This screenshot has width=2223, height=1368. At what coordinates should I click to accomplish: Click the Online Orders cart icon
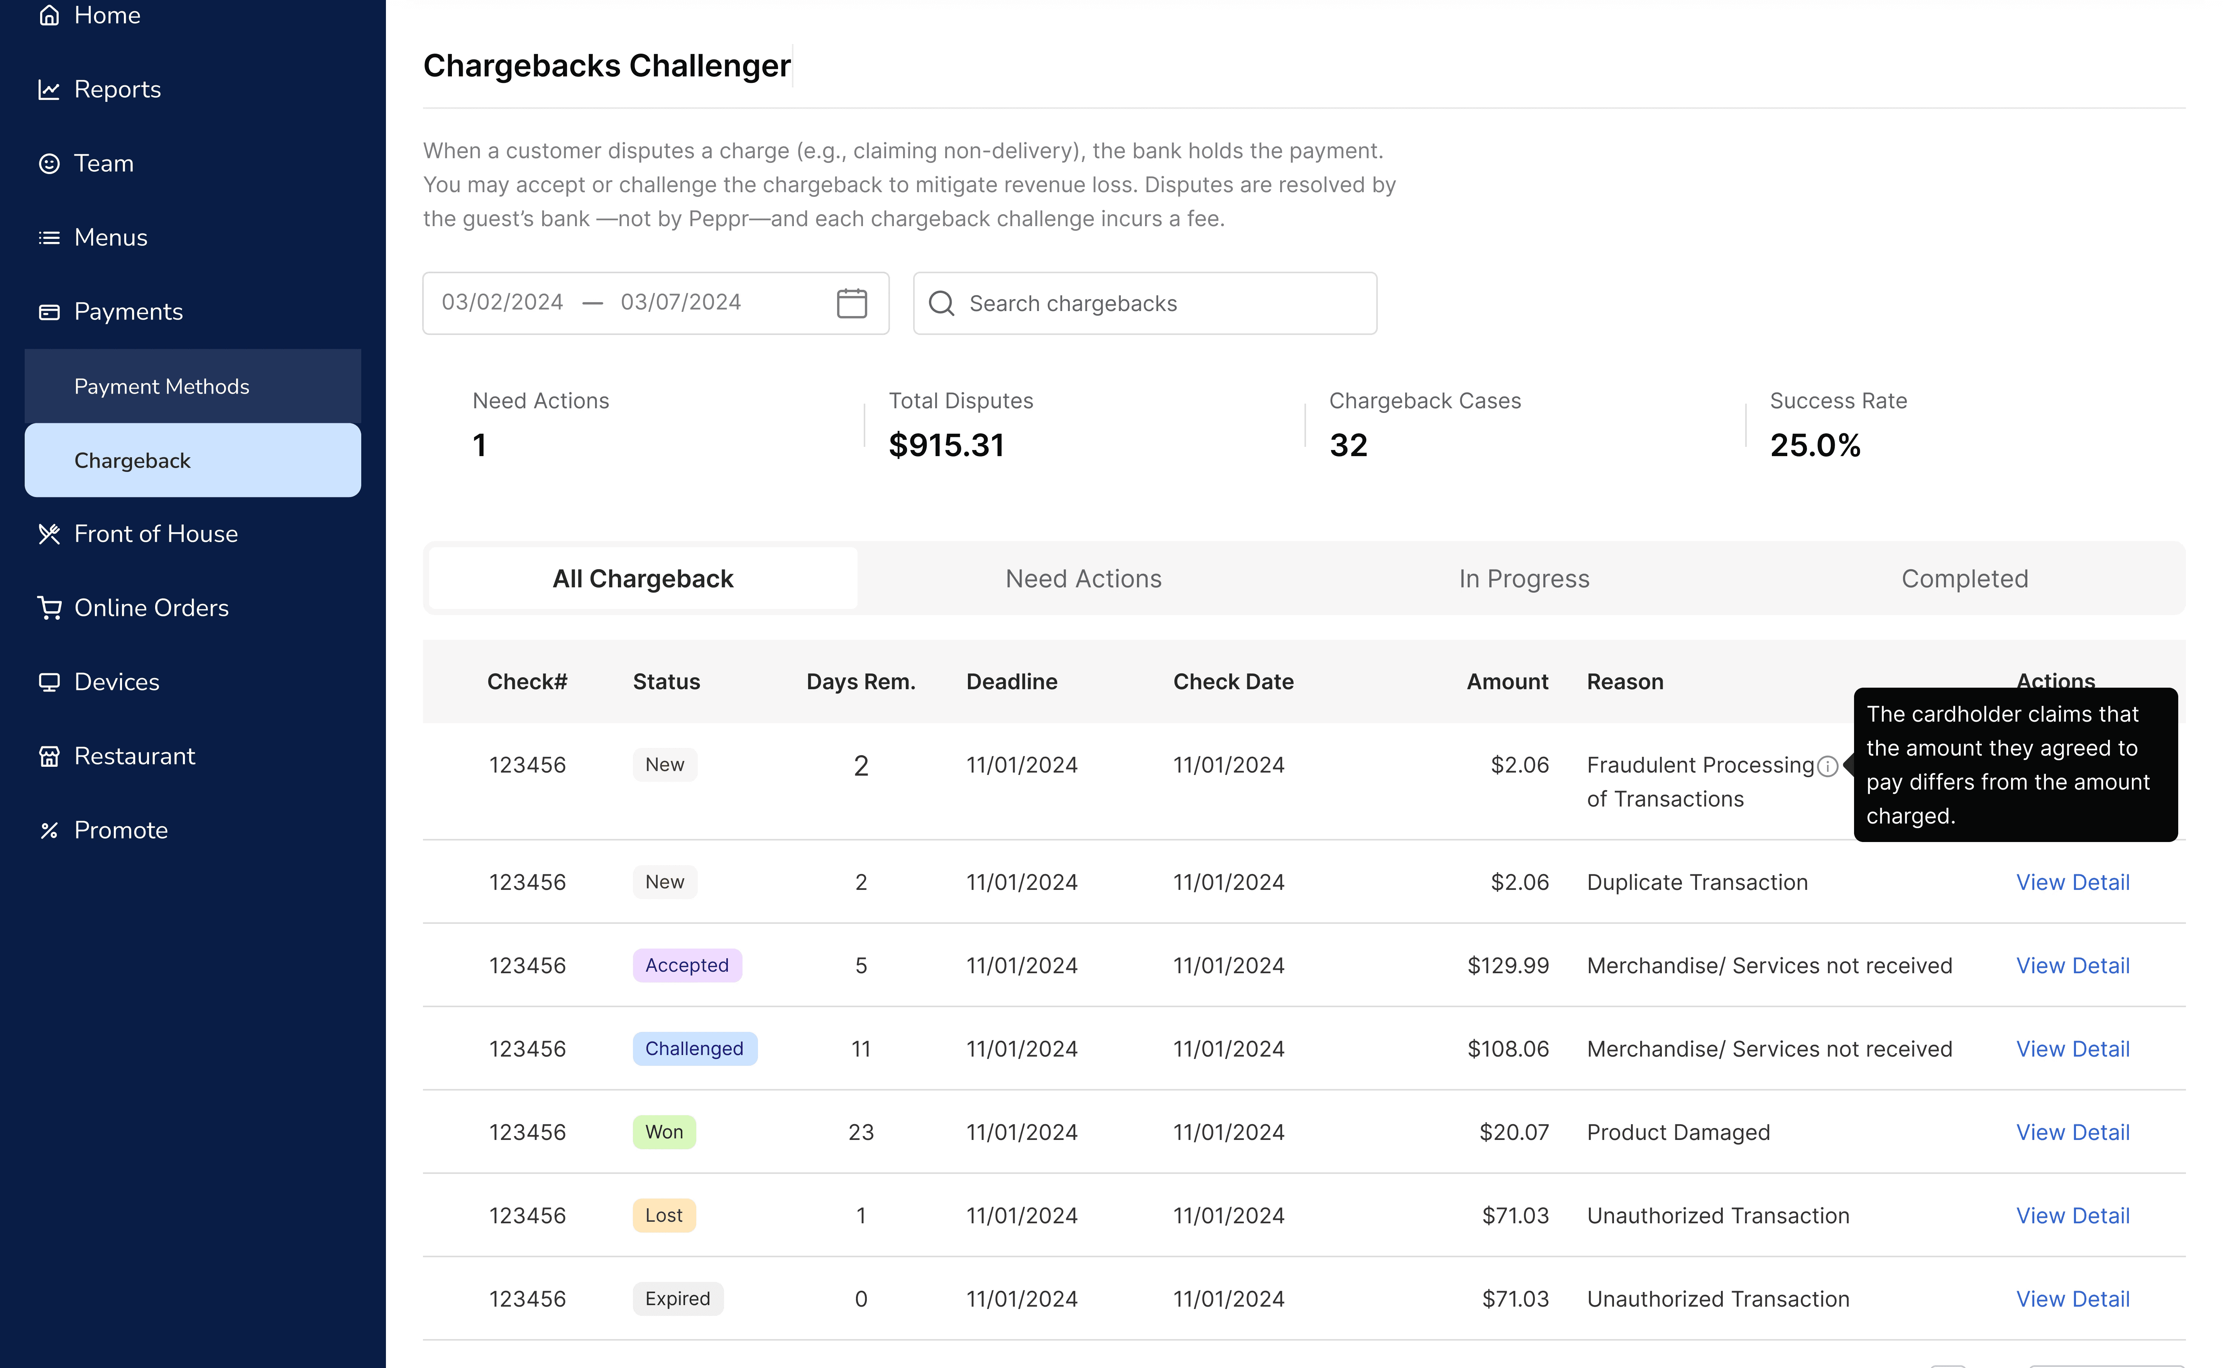point(49,608)
